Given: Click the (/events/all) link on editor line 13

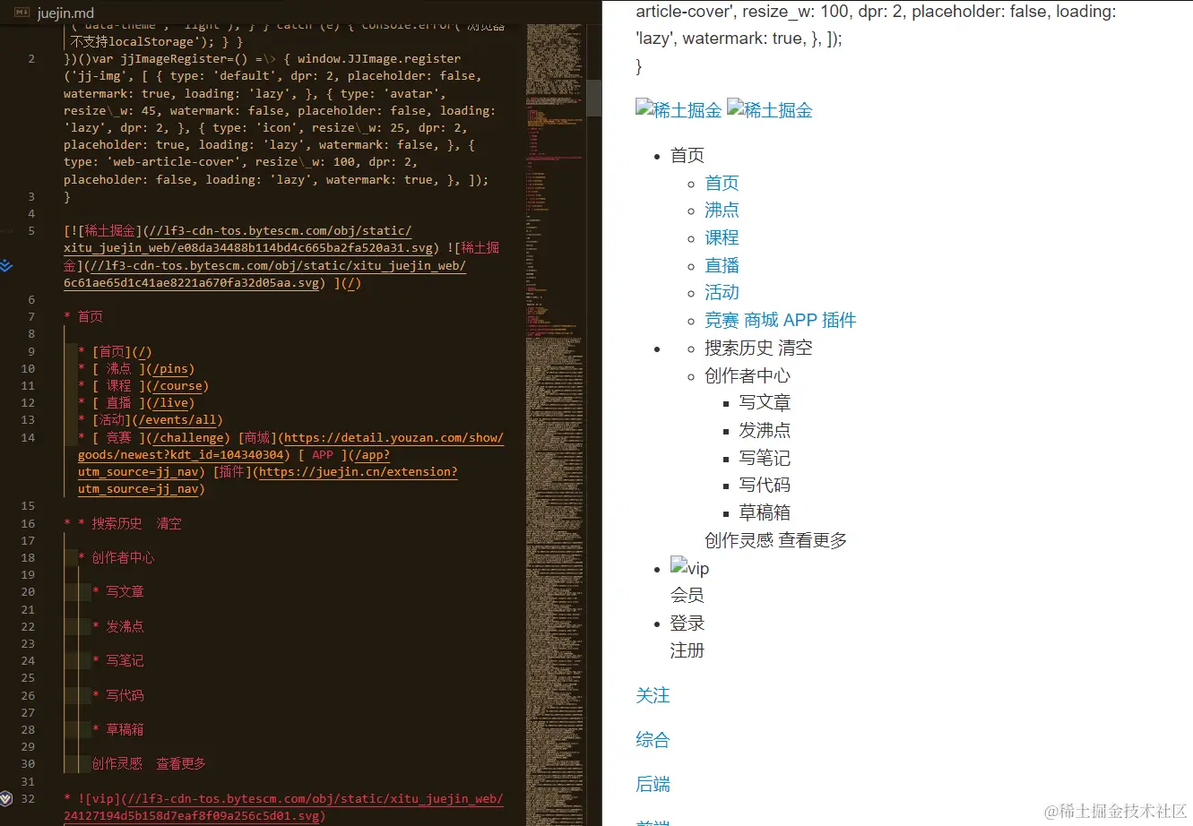Looking at the screenshot, I should (176, 419).
